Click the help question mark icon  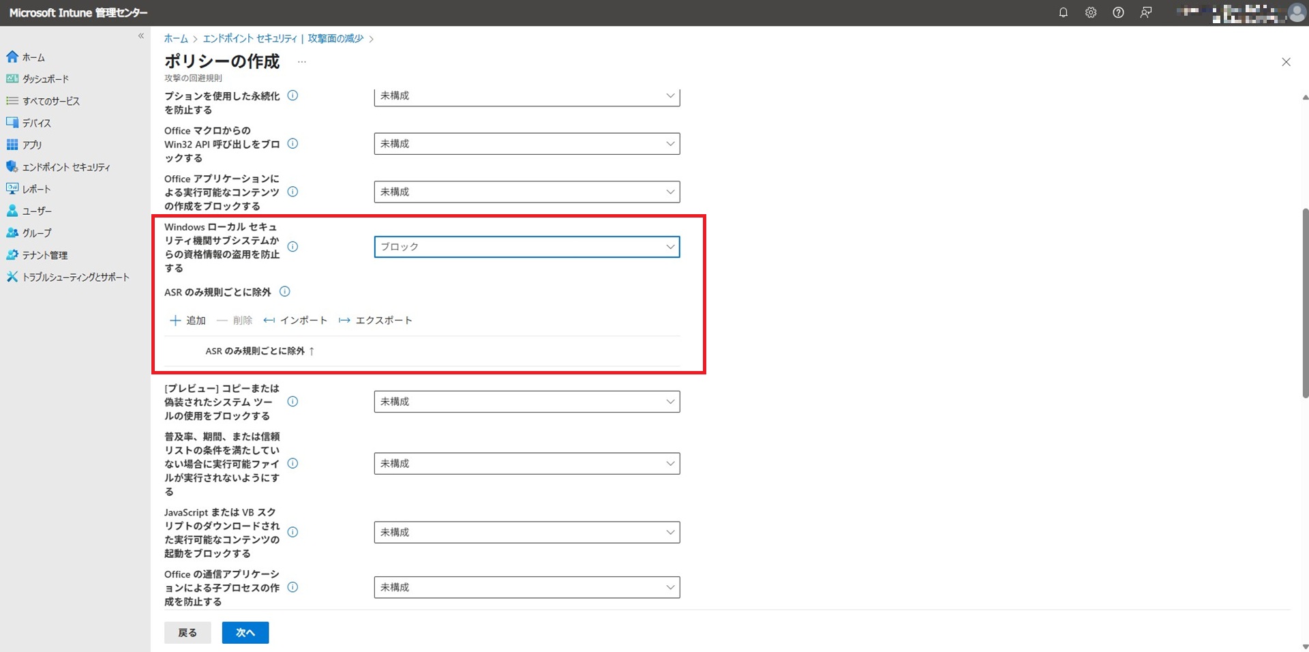tap(1118, 12)
